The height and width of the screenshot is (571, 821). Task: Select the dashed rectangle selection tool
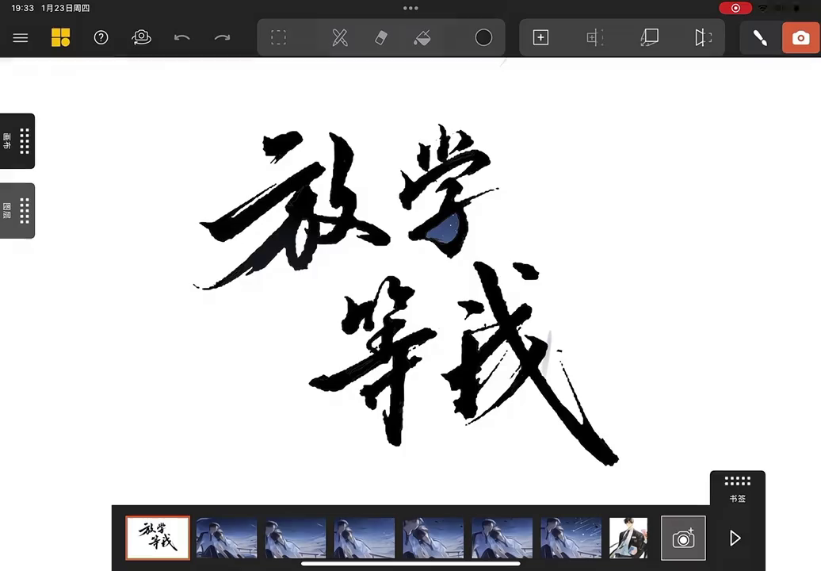(279, 38)
